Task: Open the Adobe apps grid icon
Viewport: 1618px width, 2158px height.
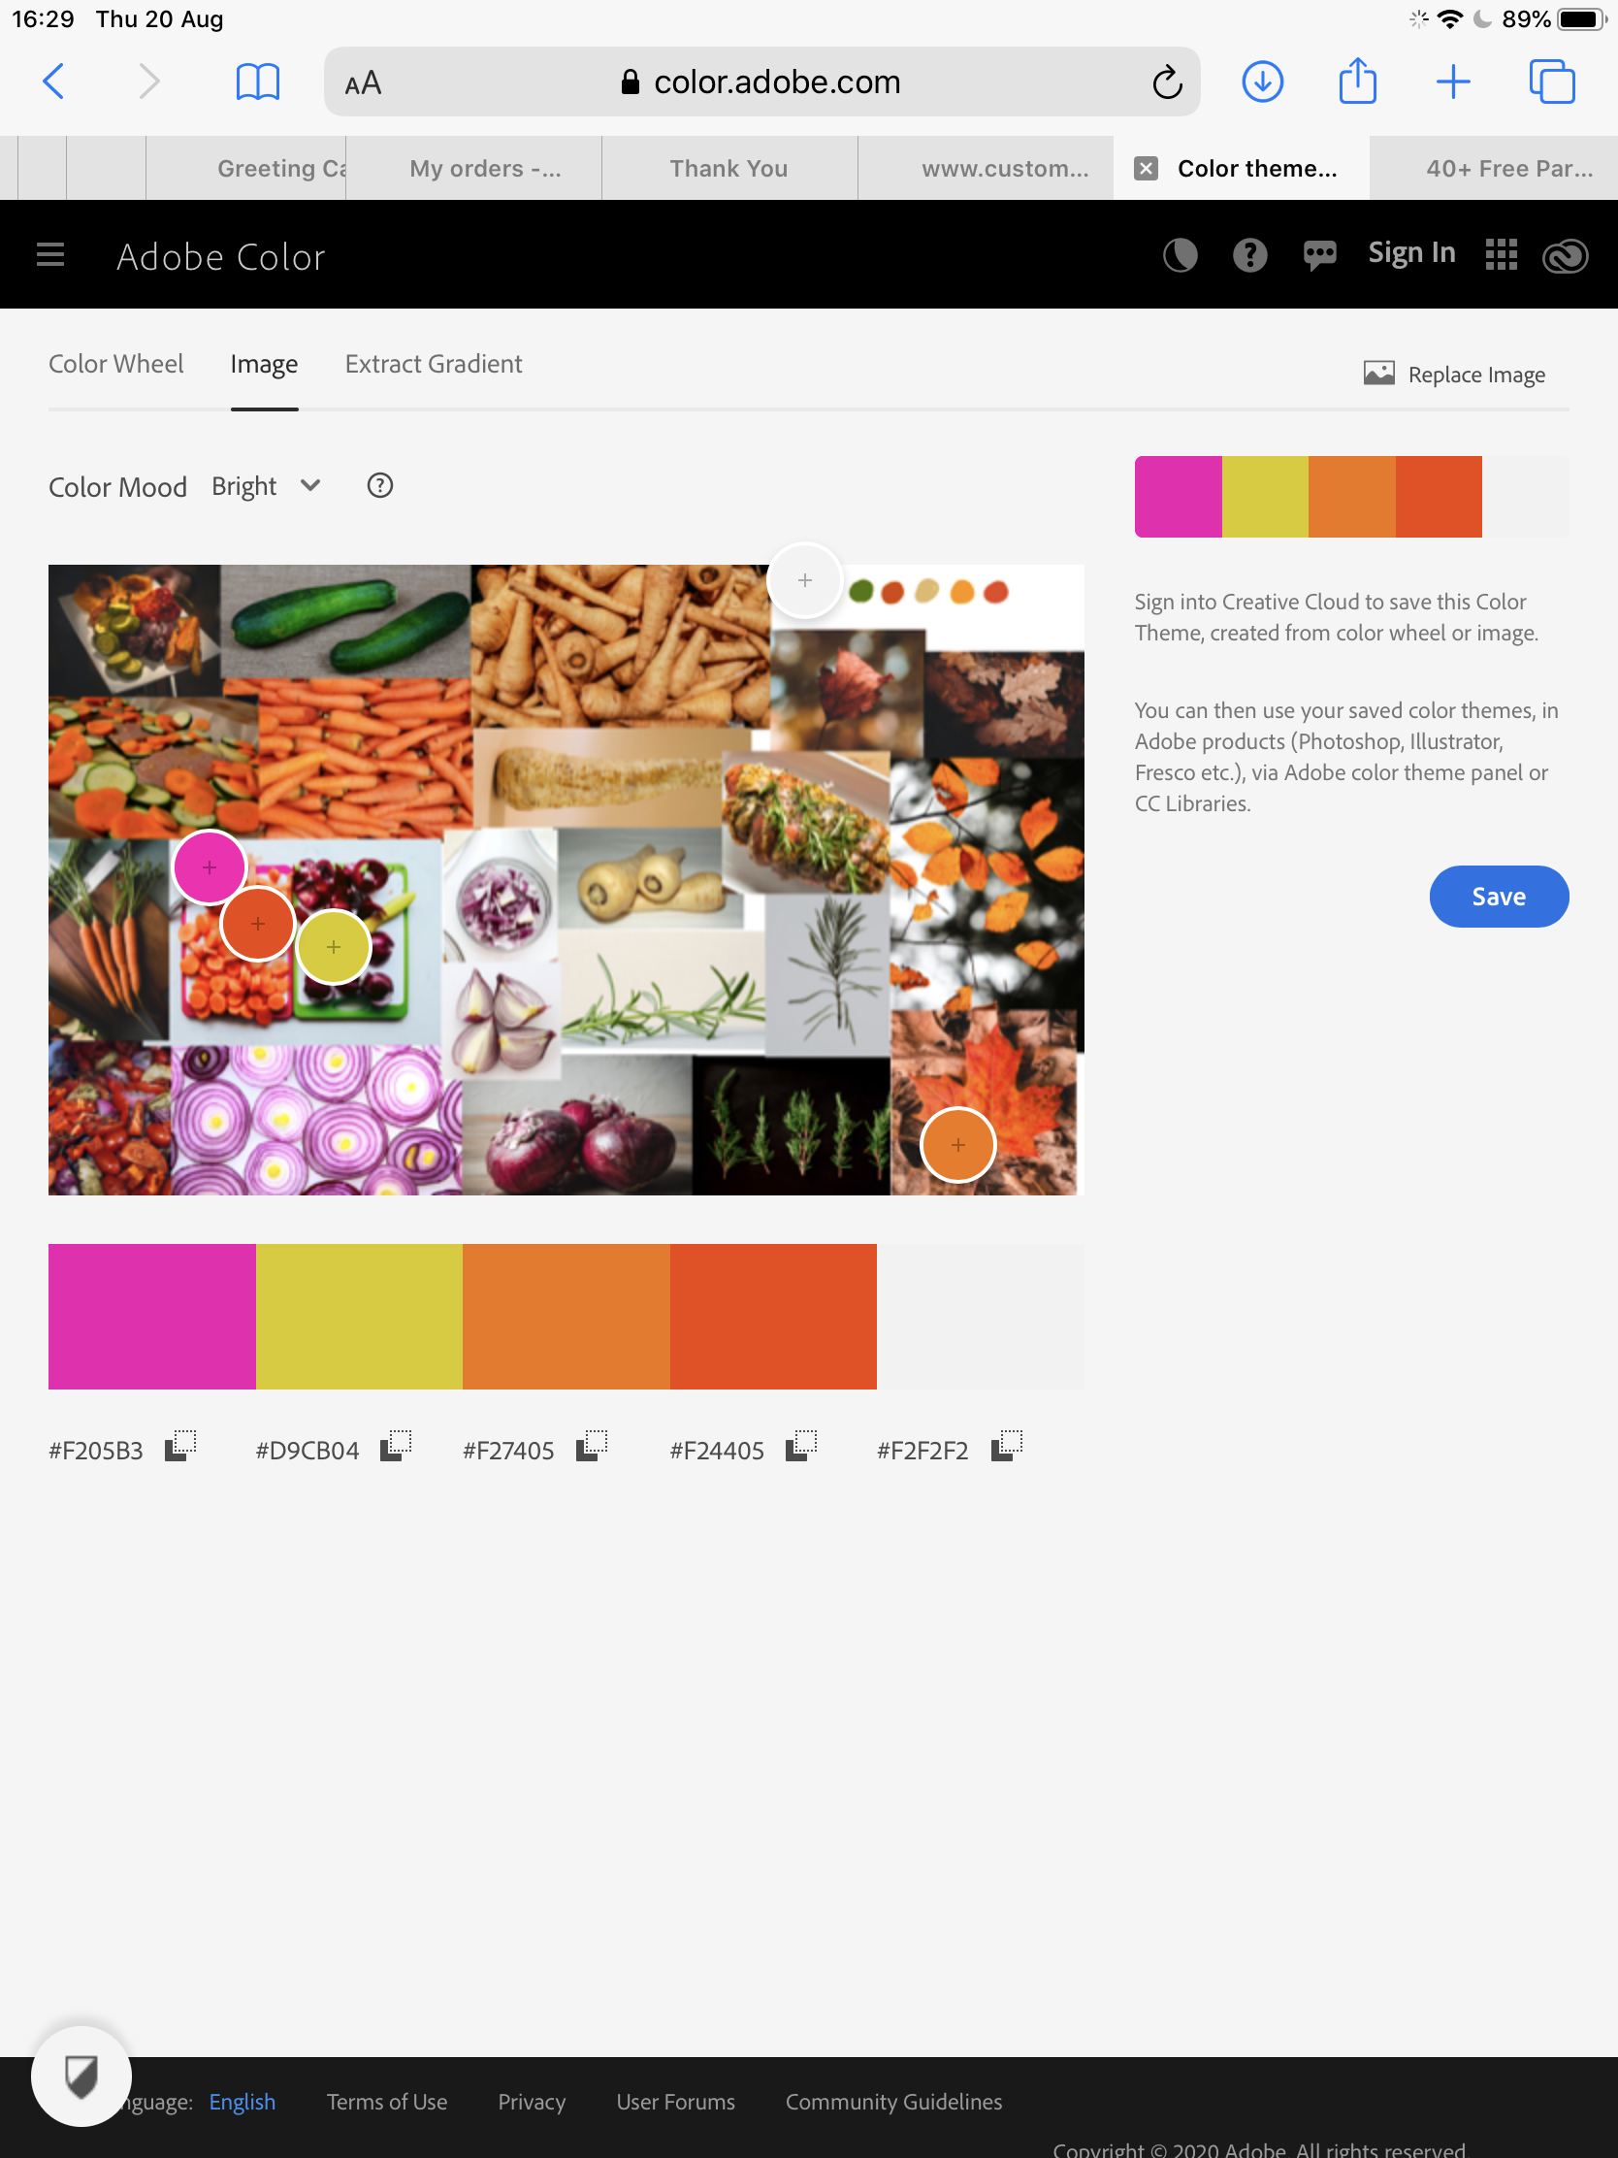Action: pos(1501,254)
